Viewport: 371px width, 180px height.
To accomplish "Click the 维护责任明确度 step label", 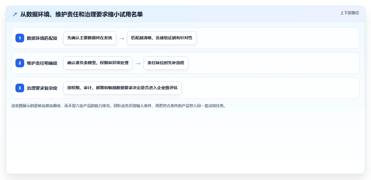I will click(x=42, y=63).
